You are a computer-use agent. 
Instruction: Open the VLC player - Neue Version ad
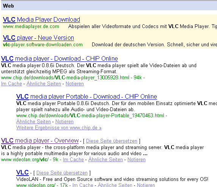pos(38,38)
